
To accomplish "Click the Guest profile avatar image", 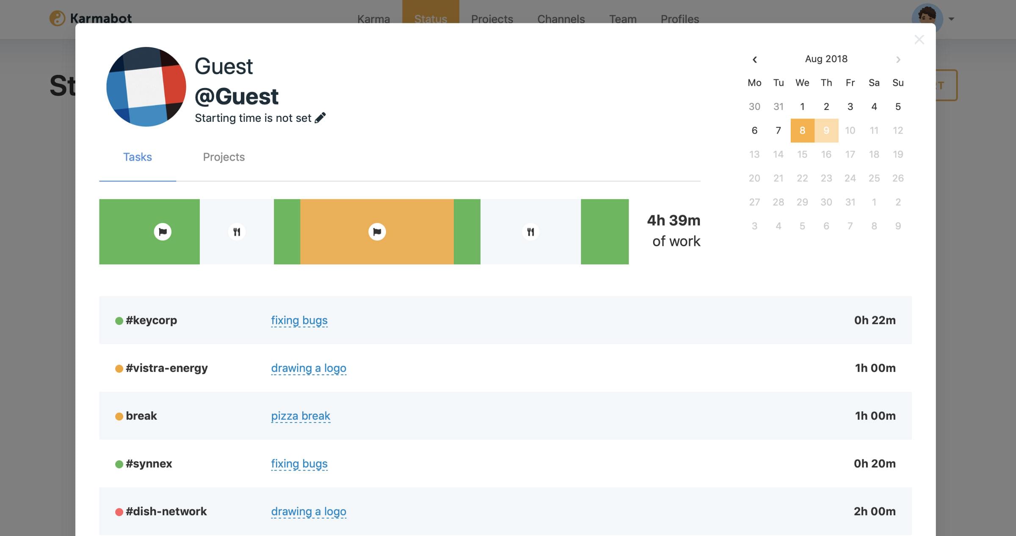I will (146, 87).
